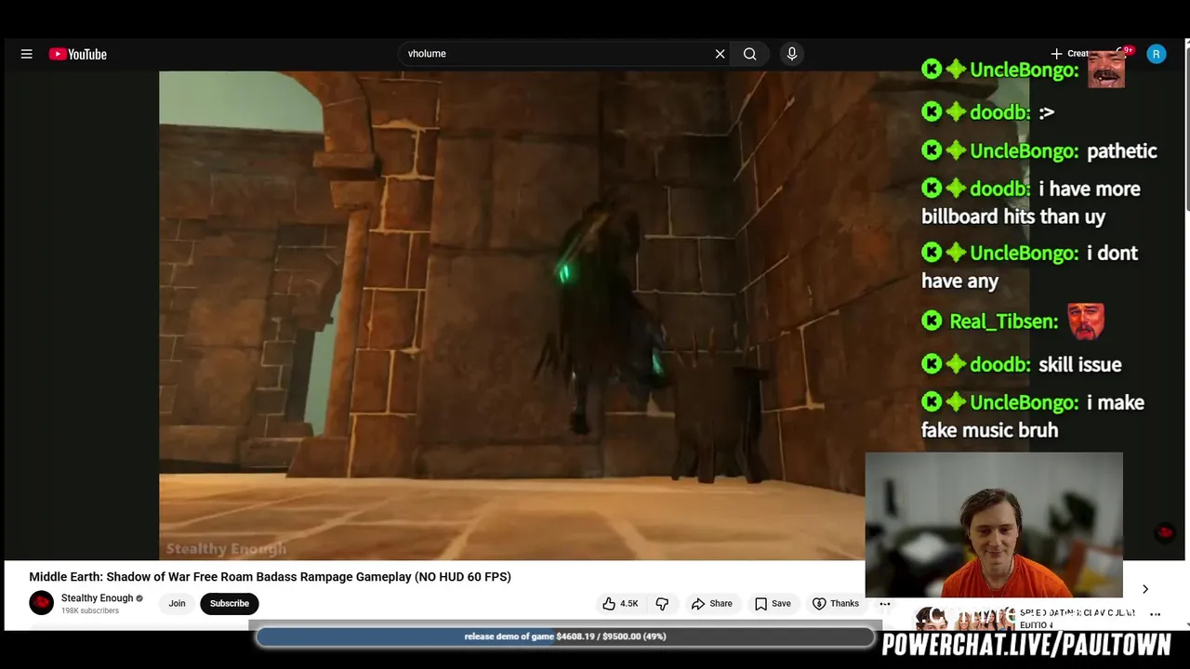The height and width of the screenshot is (669, 1190).
Task: Click the Join channel button
Action: pos(177,604)
